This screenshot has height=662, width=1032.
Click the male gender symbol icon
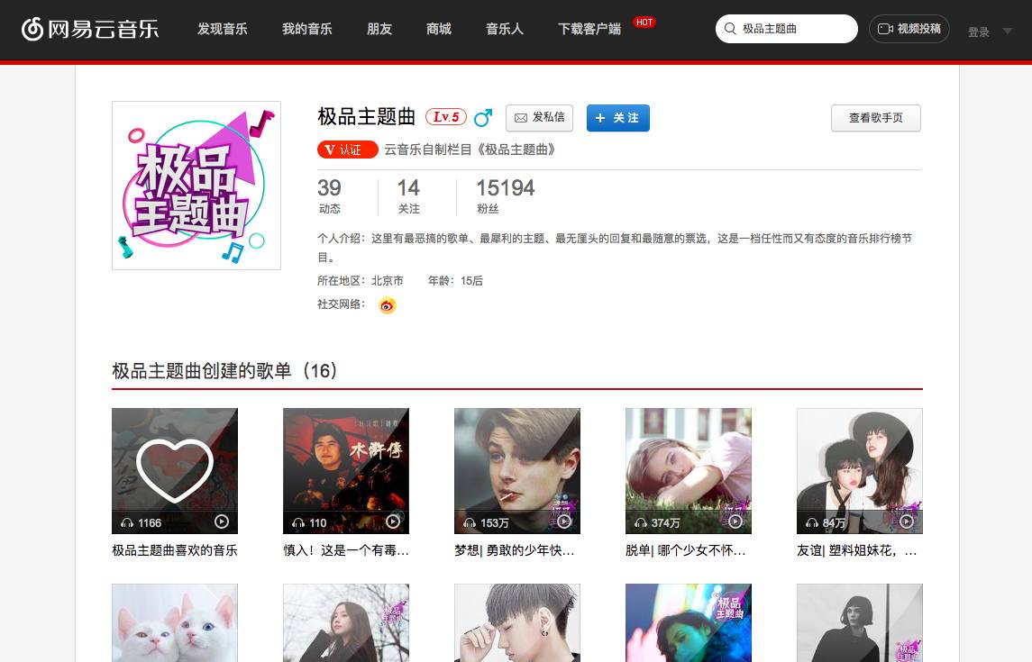tap(483, 118)
